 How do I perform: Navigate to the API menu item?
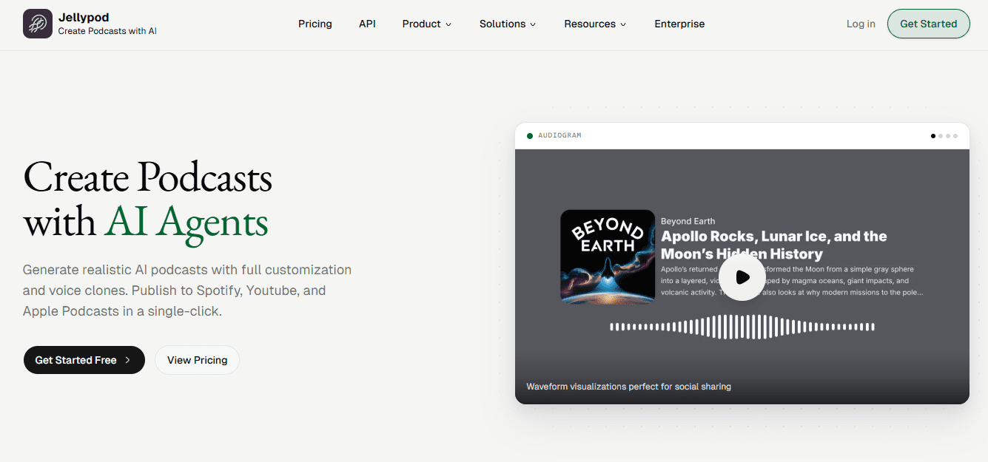pos(367,24)
